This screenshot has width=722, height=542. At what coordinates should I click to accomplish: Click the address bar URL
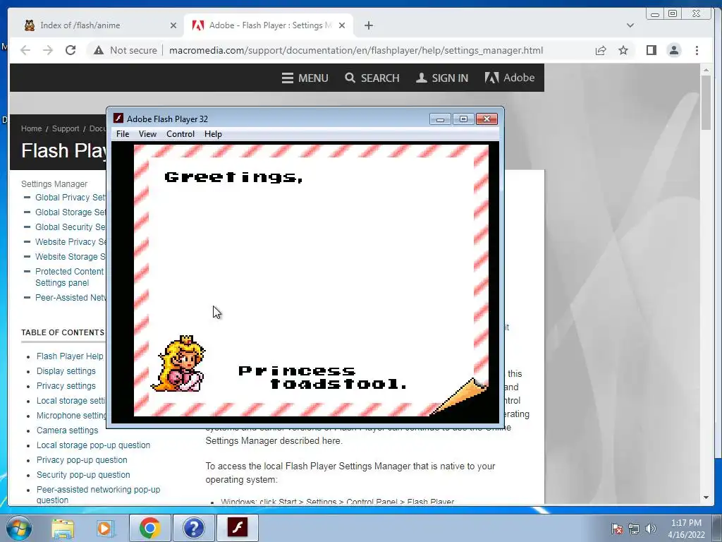point(356,50)
